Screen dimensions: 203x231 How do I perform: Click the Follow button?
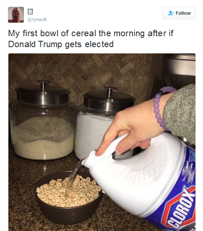click(x=179, y=13)
